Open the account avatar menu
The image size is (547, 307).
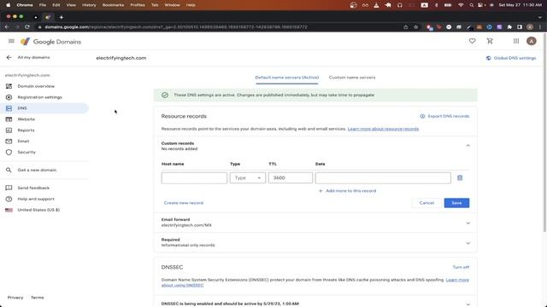tap(532, 41)
